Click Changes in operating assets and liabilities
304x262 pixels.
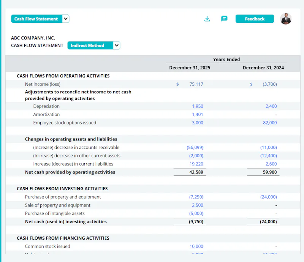(x=71, y=139)
